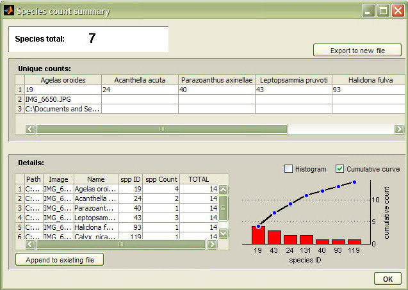
Task: Select the Parazoanthus axinellae column header
Action: point(216,80)
